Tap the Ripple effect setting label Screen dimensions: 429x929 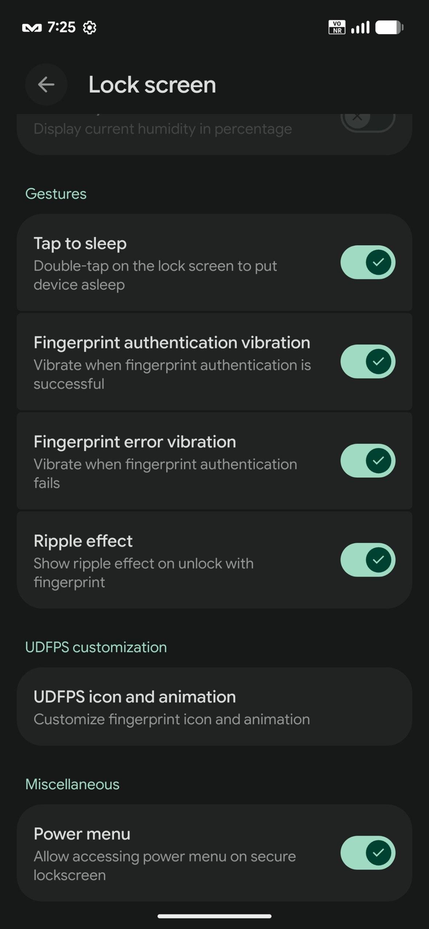click(x=83, y=541)
